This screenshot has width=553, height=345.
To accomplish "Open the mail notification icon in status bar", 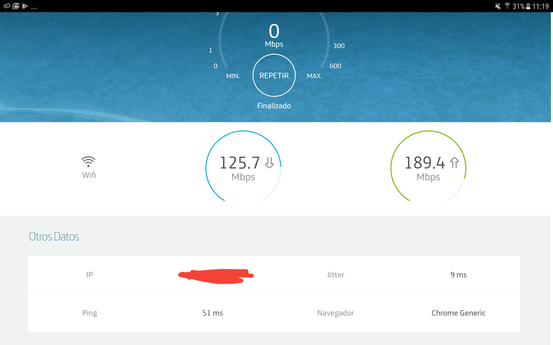I will [x=16, y=6].
